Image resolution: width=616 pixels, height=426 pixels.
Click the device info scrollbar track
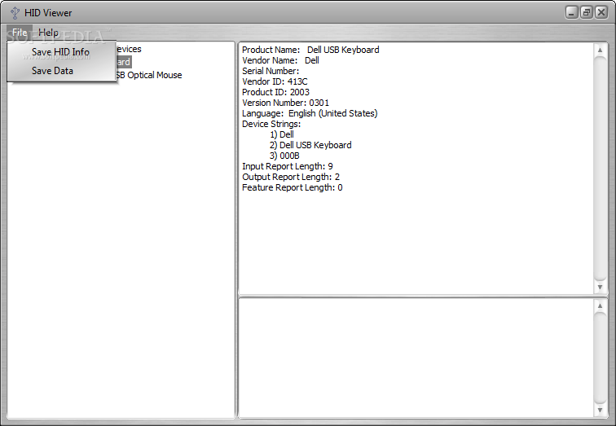(x=600, y=169)
